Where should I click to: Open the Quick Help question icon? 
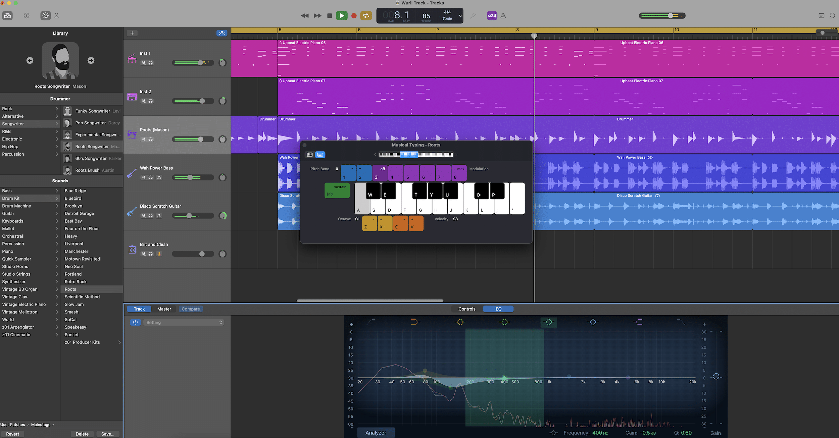coord(27,16)
